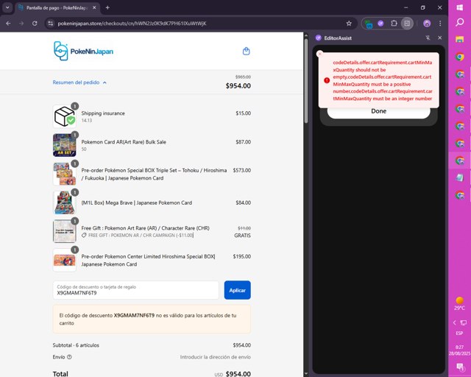Click the active highlighted Chrome taskbar icon
Viewport: 471px width, 377px height.
pyautogui.click(x=459, y=161)
